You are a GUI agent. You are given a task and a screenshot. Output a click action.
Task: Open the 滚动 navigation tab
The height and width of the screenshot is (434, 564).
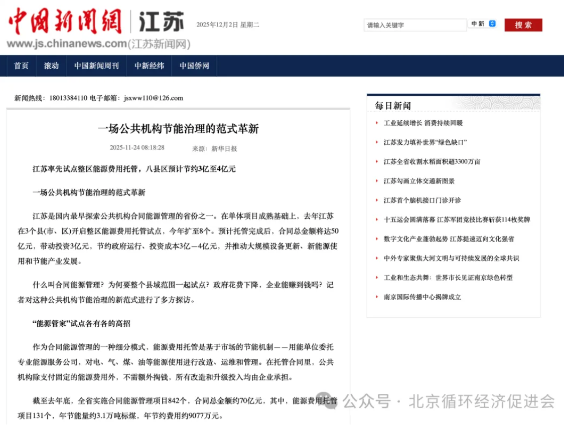coord(51,66)
